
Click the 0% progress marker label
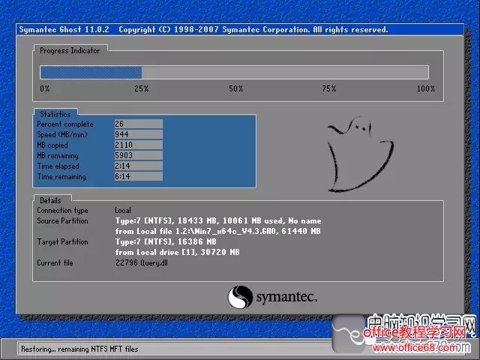[x=45, y=88]
